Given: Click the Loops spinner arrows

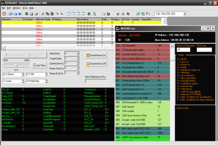Looking at the screenshot, I should (x=23, y=81).
